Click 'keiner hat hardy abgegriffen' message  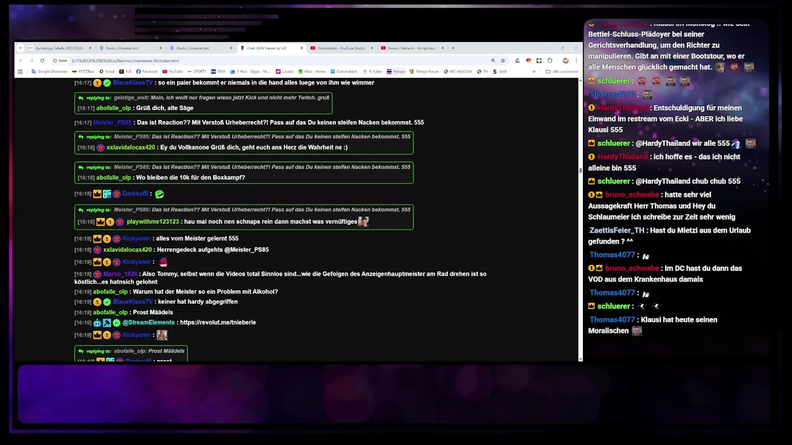tap(197, 302)
